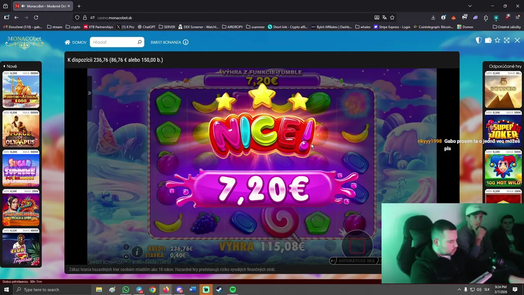The image size is (524, 295).
Task: Reload the page
Action: [36, 18]
